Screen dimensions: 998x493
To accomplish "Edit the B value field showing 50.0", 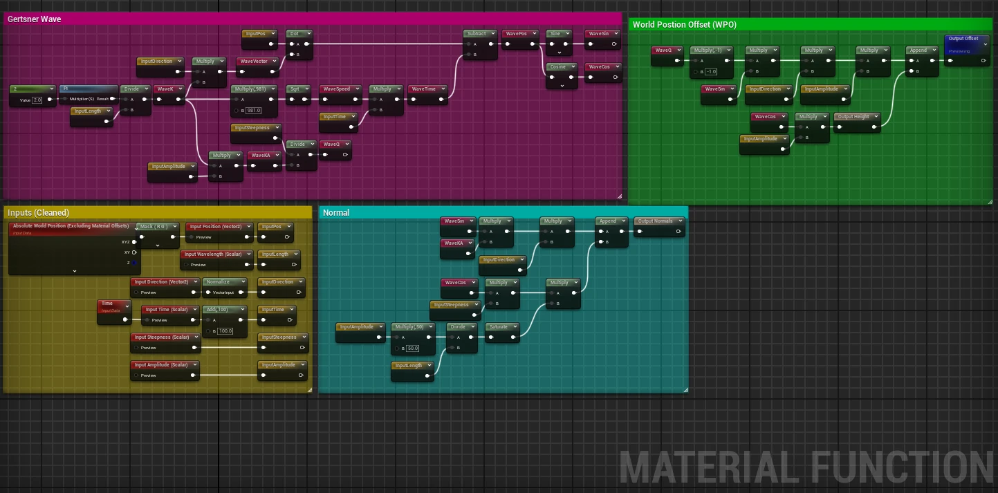I will 413,348.
